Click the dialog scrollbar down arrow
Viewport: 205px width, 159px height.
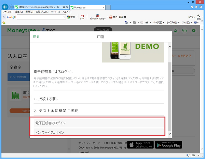170,134
